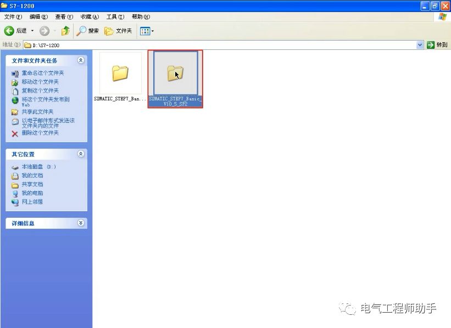Click the rename folder icon
Viewport: 451px width, 328px height.
[15, 74]
